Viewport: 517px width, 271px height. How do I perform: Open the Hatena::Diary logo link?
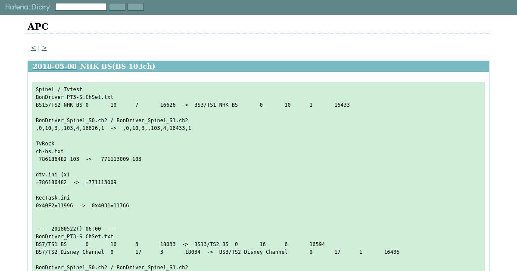tap(28, 7)
